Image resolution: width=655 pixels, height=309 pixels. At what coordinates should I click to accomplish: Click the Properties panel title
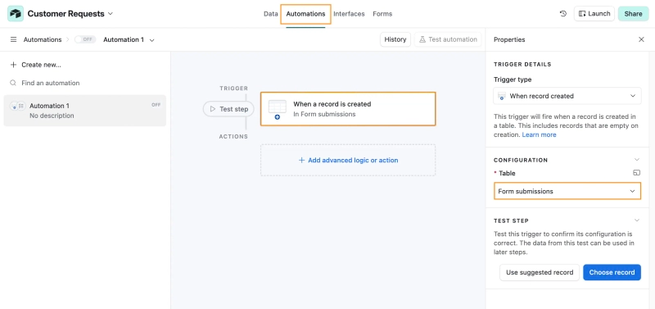coord(509,39)
